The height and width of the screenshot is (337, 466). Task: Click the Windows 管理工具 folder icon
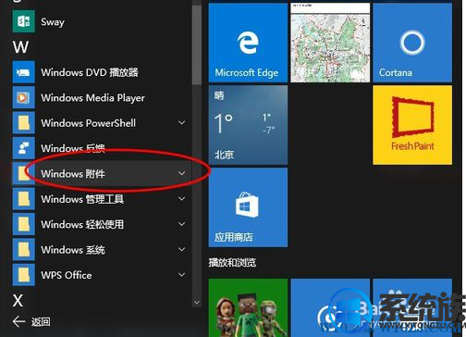point(23,199)
